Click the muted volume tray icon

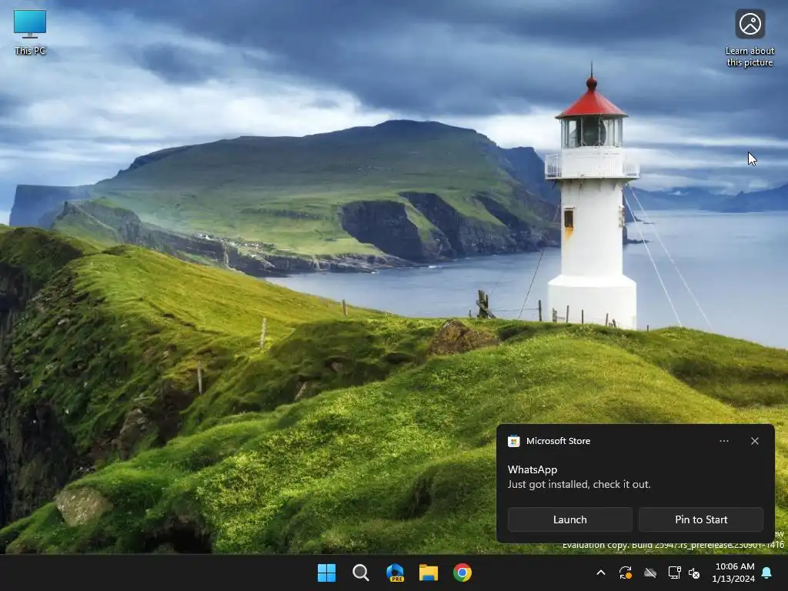[x=694, y=573]
